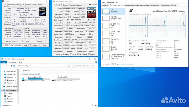Open the Advanced tab in GPU-Z
The image size is (189, 107).
72,5
